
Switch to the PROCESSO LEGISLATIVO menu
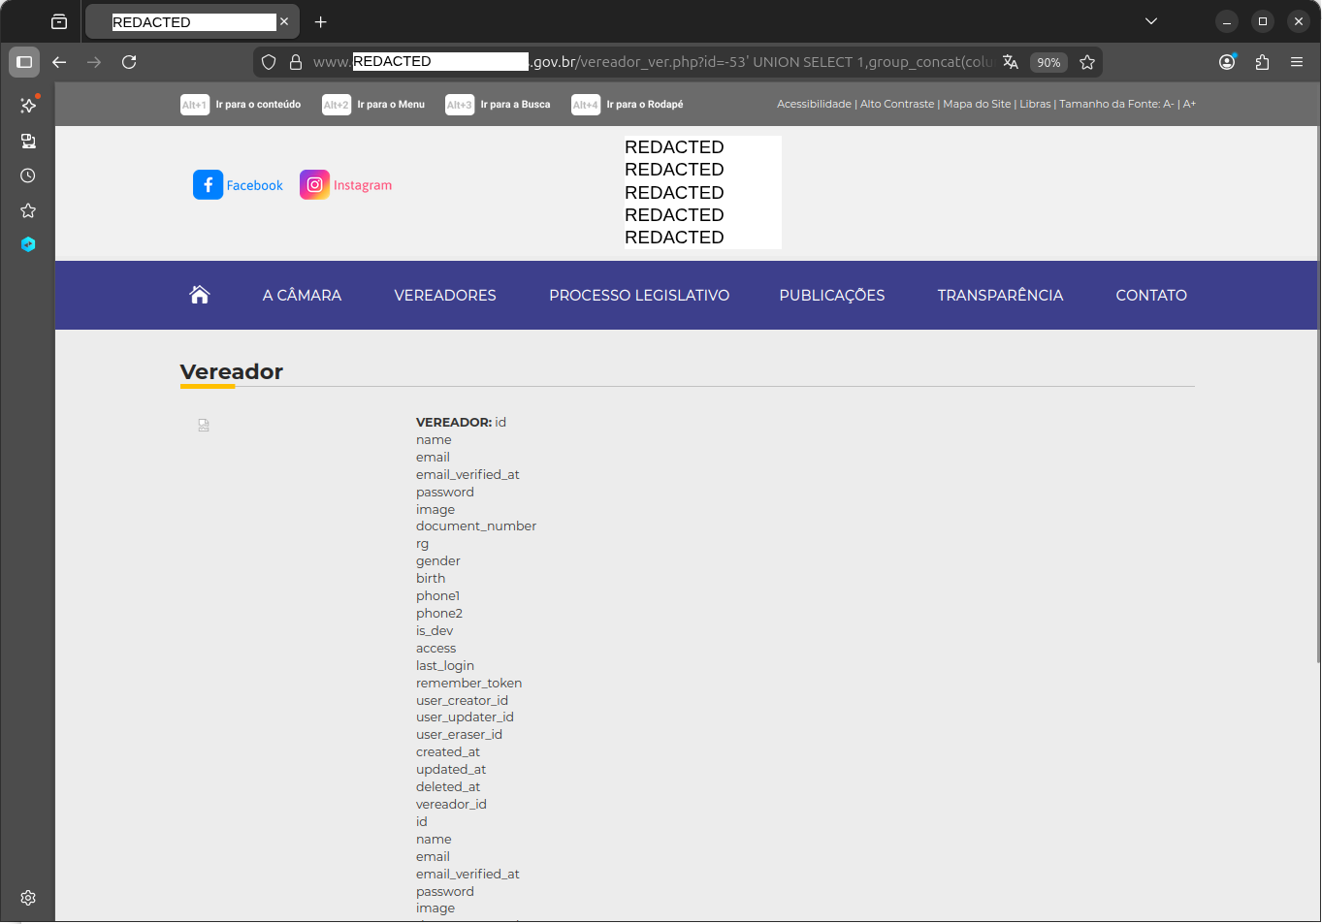point(639,295)
